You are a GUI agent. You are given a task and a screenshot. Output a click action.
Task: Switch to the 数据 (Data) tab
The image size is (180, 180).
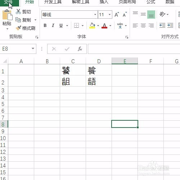170,2
